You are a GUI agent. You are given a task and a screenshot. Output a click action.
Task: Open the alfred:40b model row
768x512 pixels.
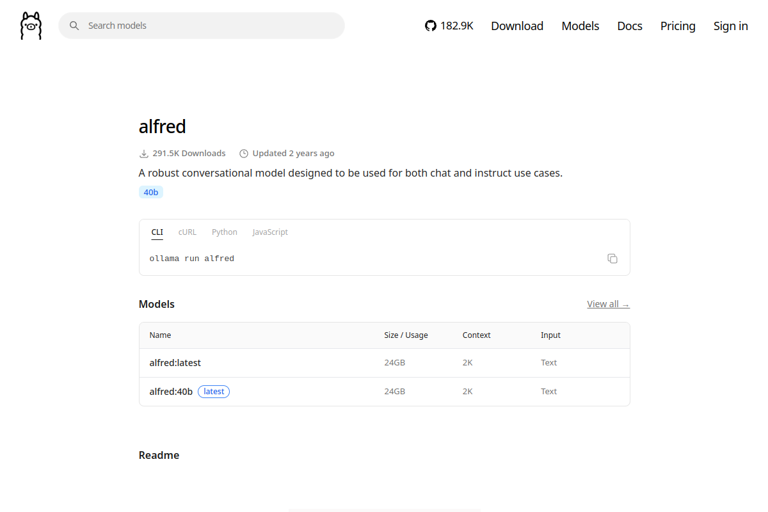[385, 392]
